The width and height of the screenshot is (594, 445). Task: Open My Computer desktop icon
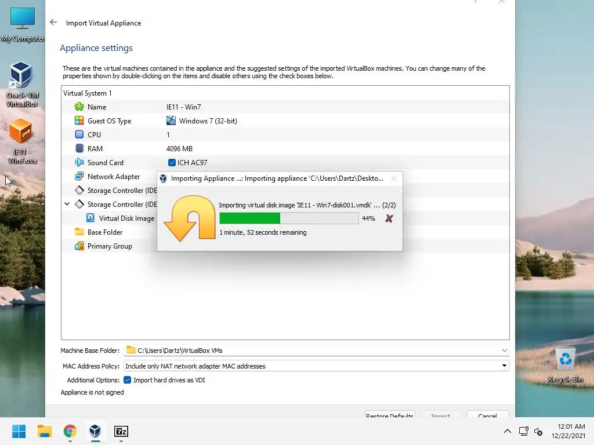[23, 24]
